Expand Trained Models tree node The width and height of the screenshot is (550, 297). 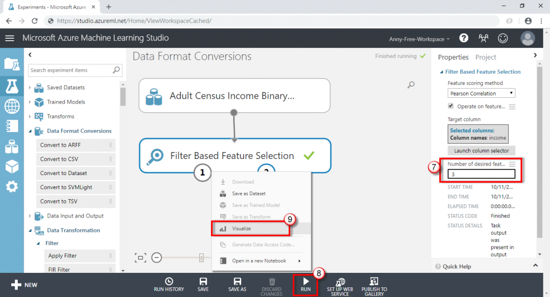tap(30, 102)
